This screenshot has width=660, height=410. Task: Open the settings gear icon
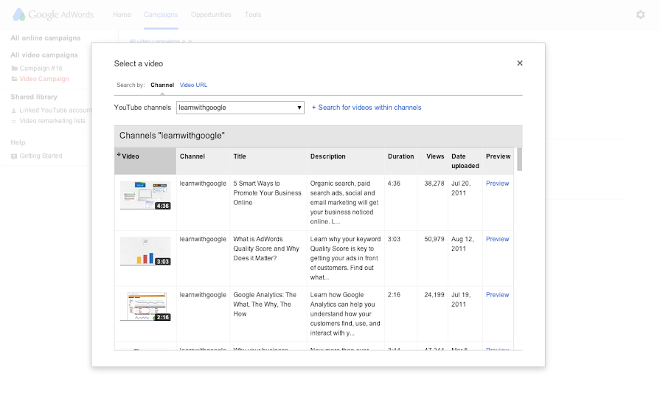click(640, 15)
